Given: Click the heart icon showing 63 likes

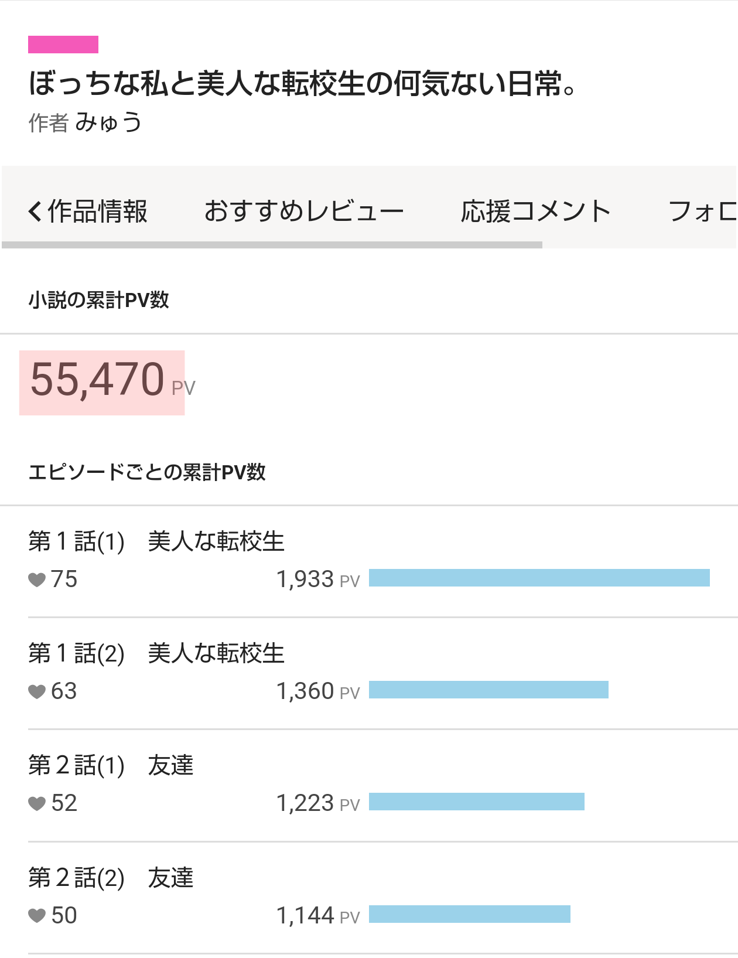Looking at the screenshot, I should click(37, 691).
